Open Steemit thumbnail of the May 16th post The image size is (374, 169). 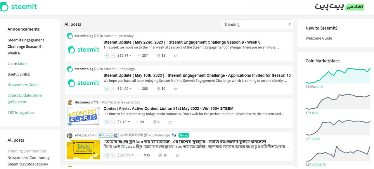(84, 83)
